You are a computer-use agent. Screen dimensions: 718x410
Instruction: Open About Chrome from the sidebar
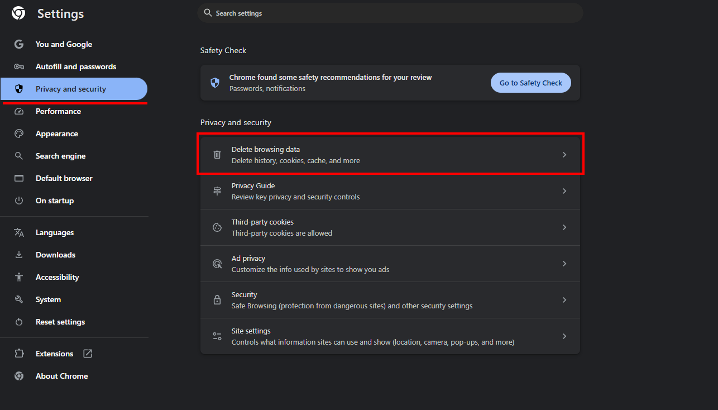pyautogui.click(x=61, y=376)
